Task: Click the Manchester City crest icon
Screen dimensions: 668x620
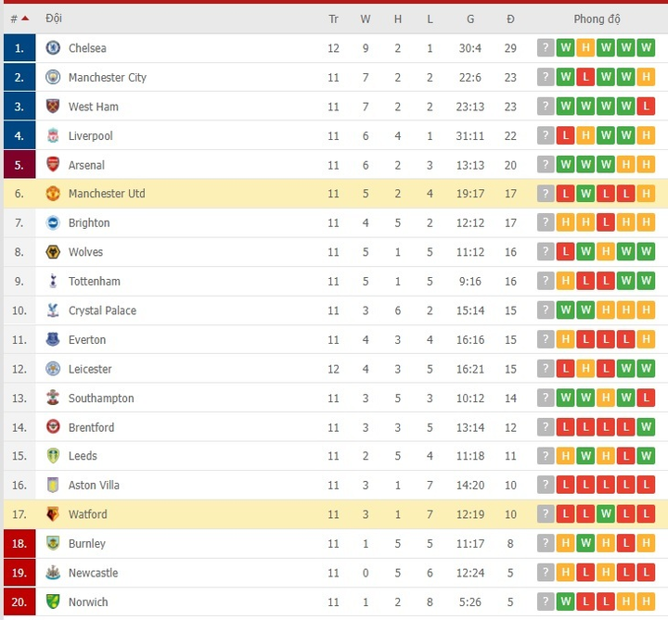Action: [x=53, y=77]
